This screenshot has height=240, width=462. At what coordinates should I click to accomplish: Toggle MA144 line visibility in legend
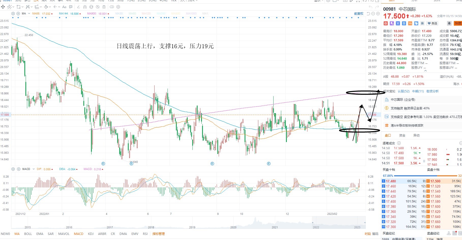[70, 14]
